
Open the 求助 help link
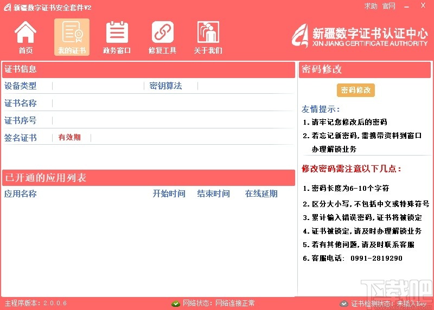[x=371, y=6]
